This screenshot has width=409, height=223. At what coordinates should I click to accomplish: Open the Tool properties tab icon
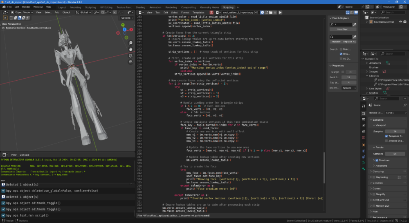click(x=364, y=106)
